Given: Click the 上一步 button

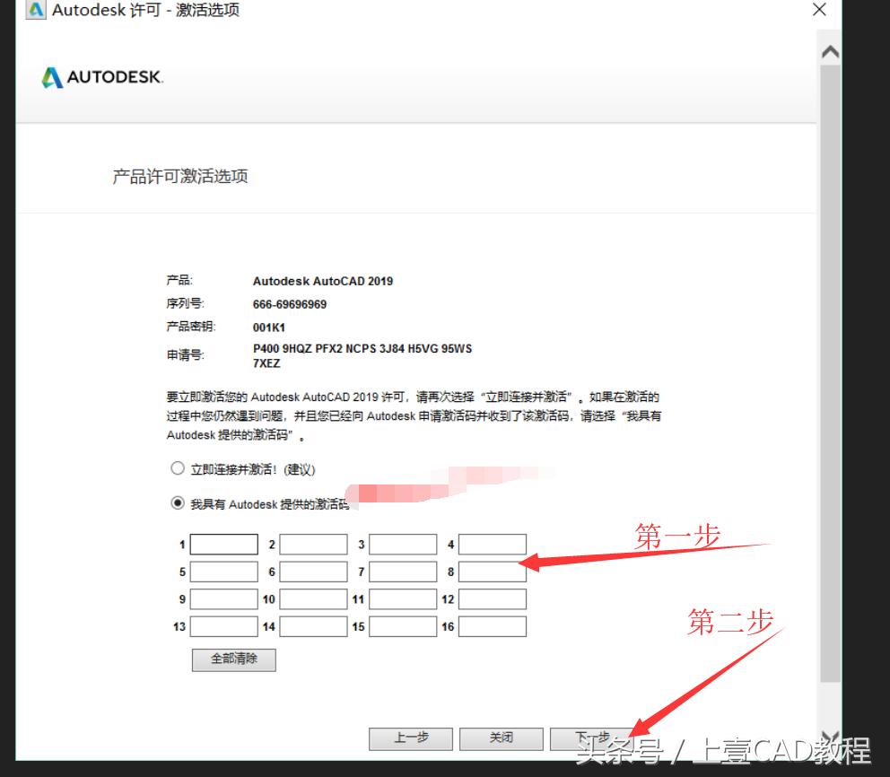Looking at the screenshot, I should (411, 738).
